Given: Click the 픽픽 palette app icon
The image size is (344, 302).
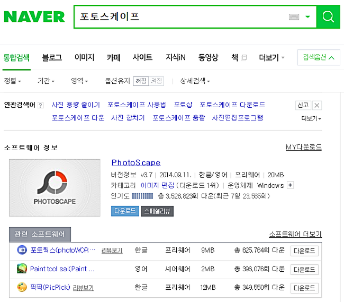Looking at the screenshot, I should pos(22,287).
